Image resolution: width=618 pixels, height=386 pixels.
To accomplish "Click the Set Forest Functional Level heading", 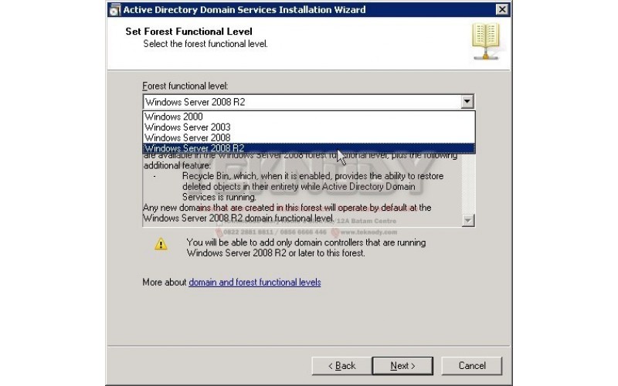I will coord(188,32).
